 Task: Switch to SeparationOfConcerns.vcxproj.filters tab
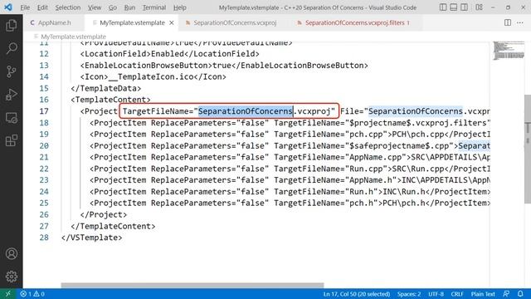[357, 22]
